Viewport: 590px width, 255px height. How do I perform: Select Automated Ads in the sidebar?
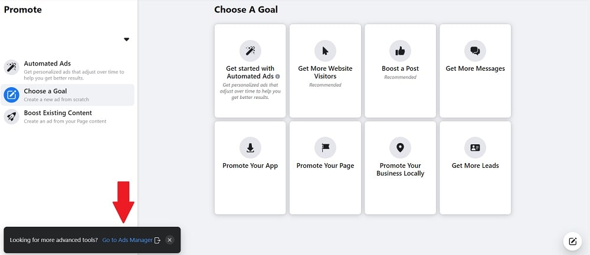67,69
